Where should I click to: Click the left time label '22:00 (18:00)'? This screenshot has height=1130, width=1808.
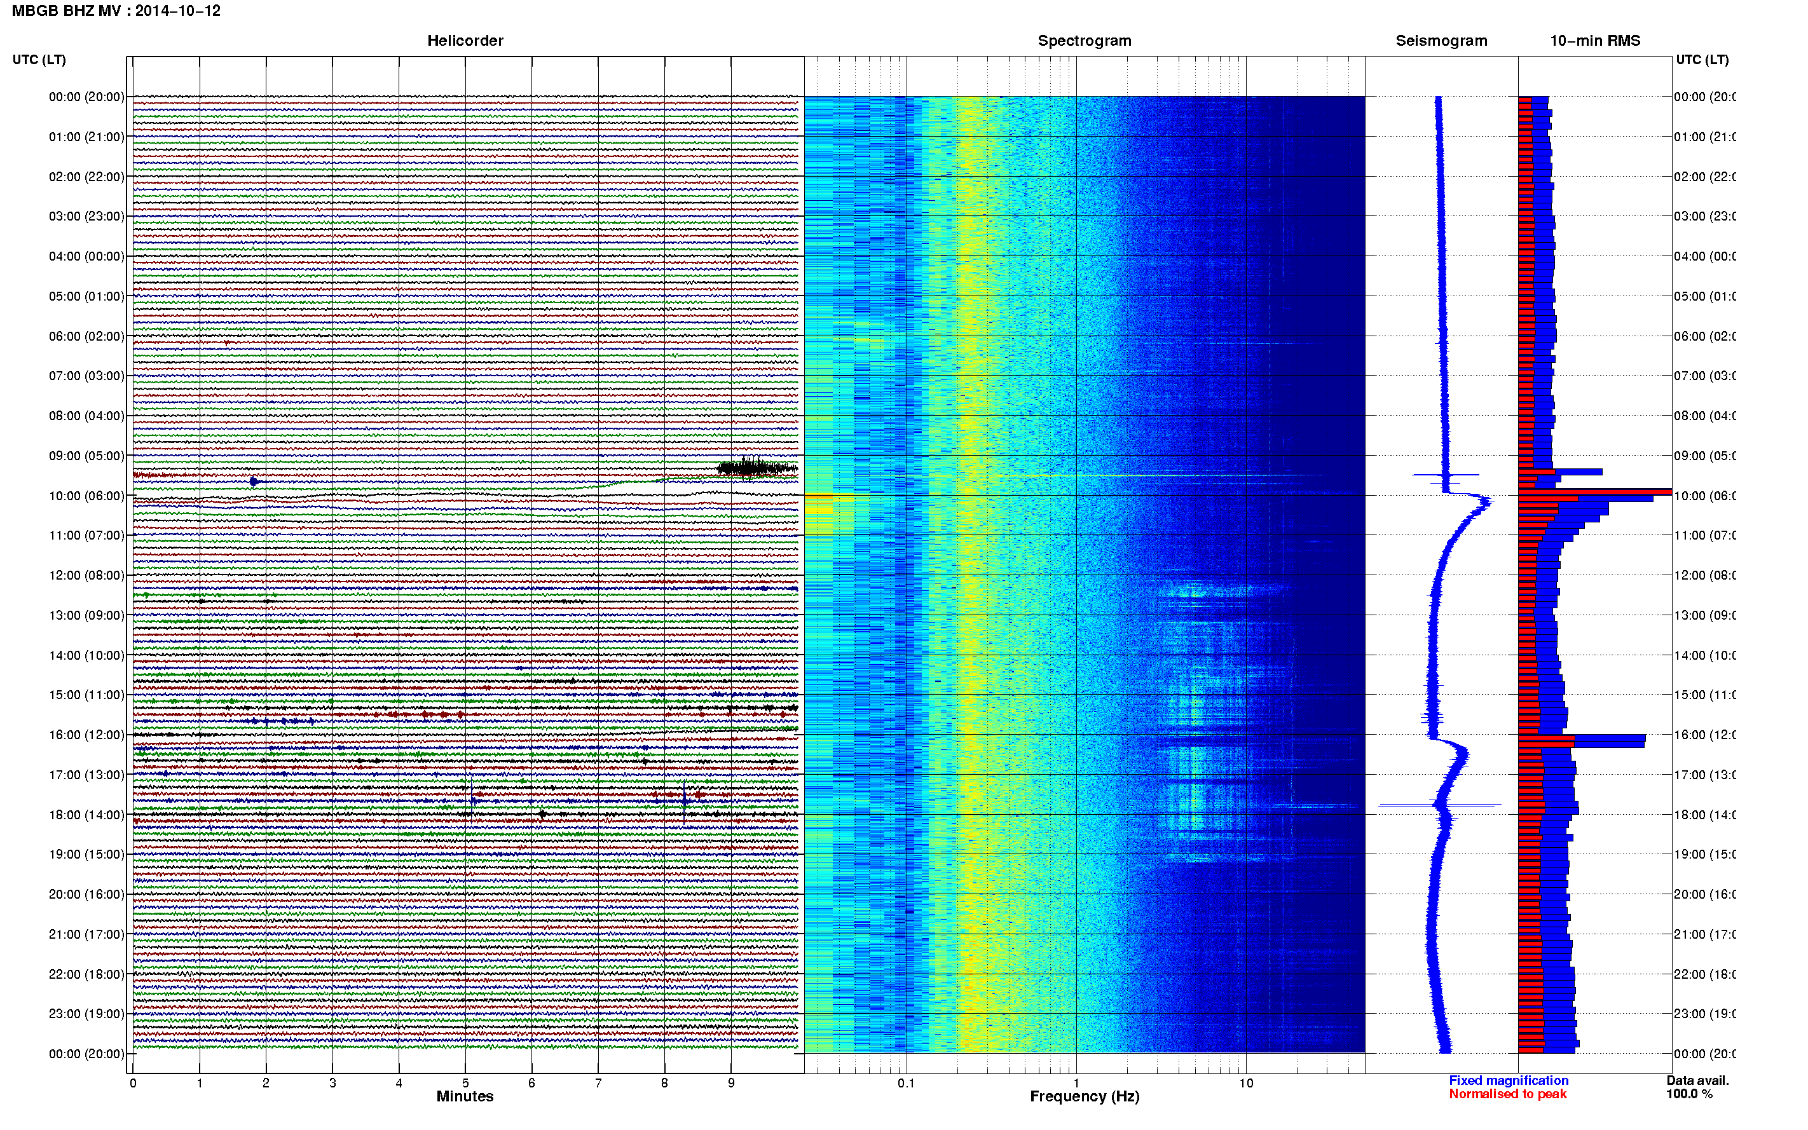pos(86,974)
